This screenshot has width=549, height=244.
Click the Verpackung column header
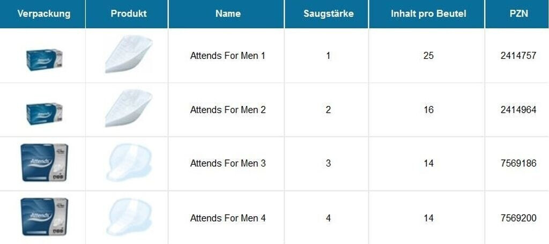click(x=43, y=13)
